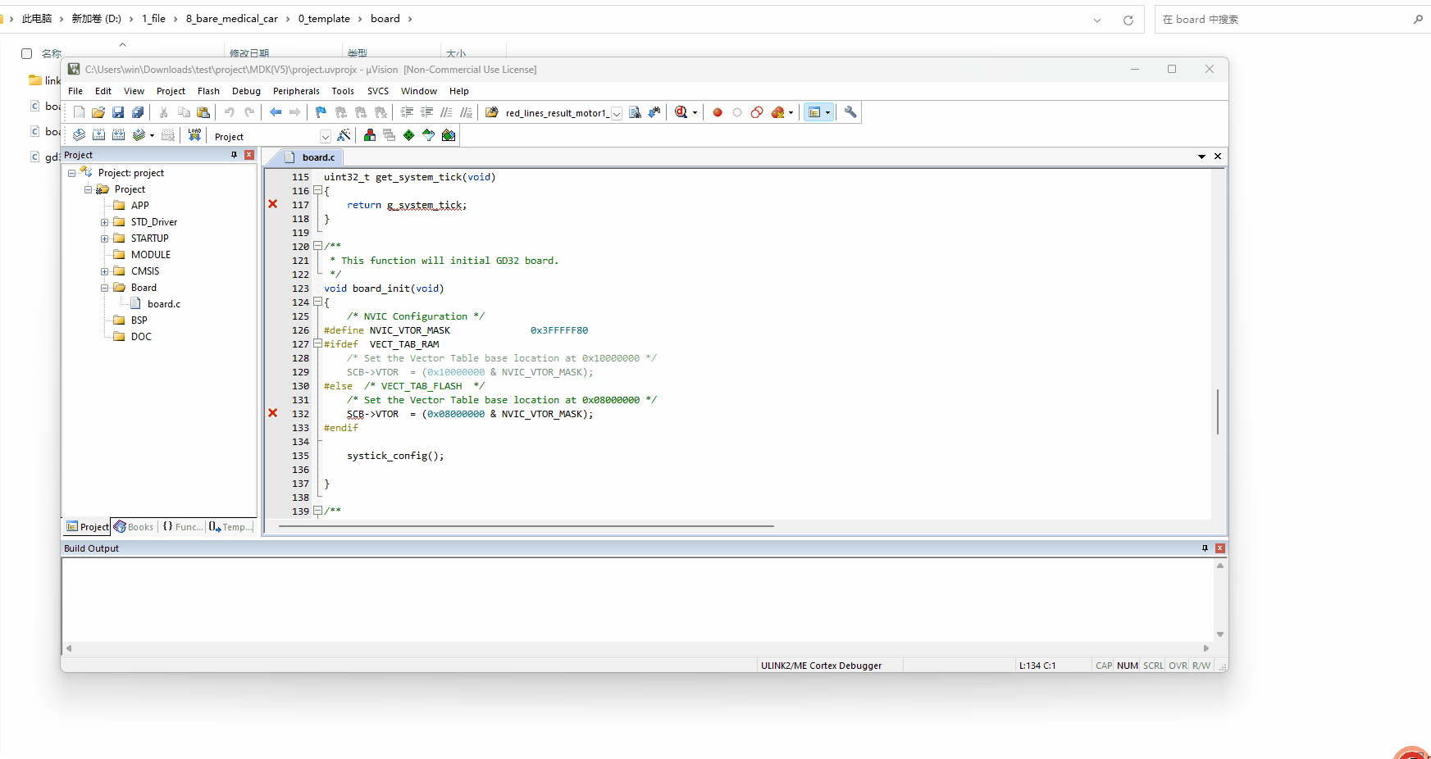Viewport: 1431px width, 759px height.
Task: Open the red_lines_result_motor1 search history dropdown
Action: point(617,112)
